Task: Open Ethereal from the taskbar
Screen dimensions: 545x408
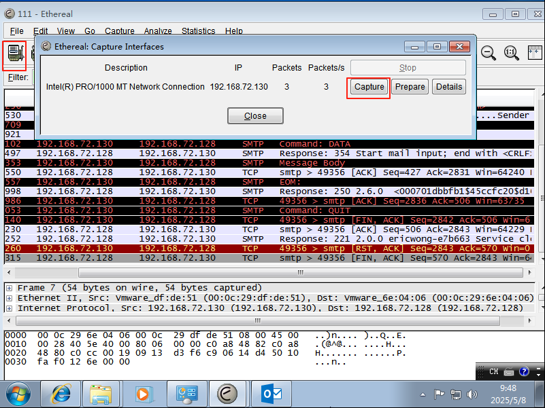Action: [228, 394]
